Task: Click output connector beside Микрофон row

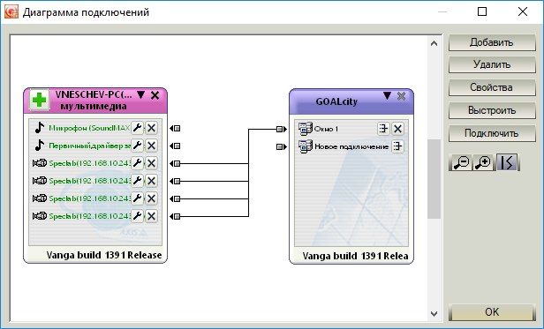Action: click(x=175, y=129)
